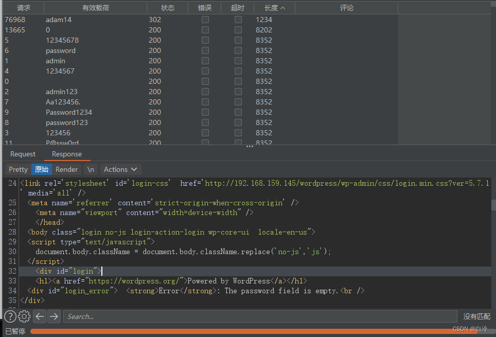
Task: Enable the error checkbox on the admin row
Action: coord(205,61)
